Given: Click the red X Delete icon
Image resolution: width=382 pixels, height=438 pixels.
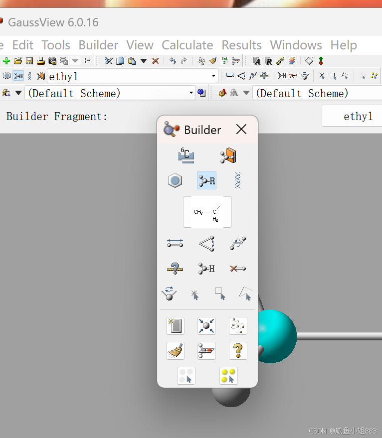Looking at the screenshot, I should (155, 61).
